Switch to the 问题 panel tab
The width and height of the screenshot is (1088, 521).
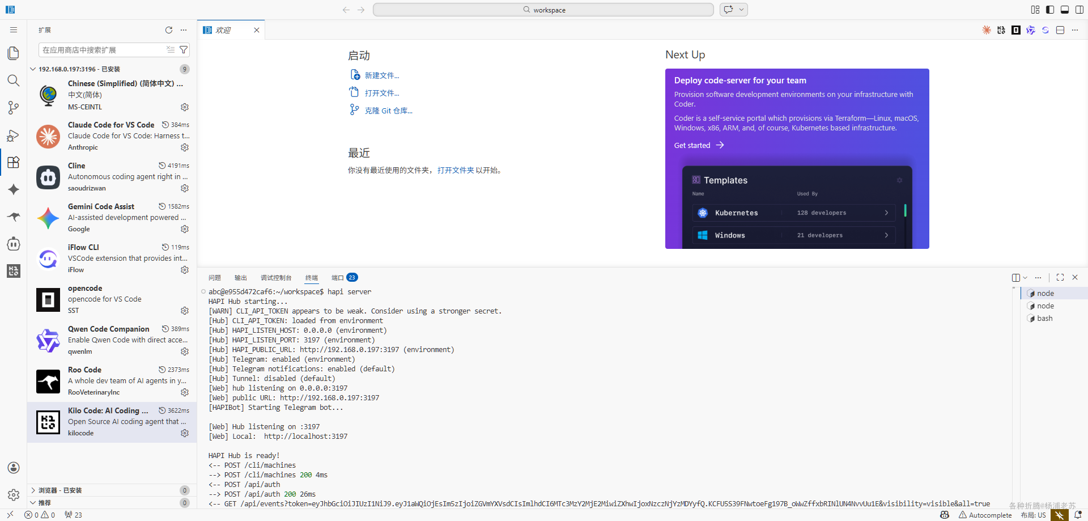click(215, 278)
